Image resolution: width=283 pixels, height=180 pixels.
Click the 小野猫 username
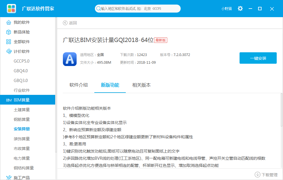[x=226, y=9]
